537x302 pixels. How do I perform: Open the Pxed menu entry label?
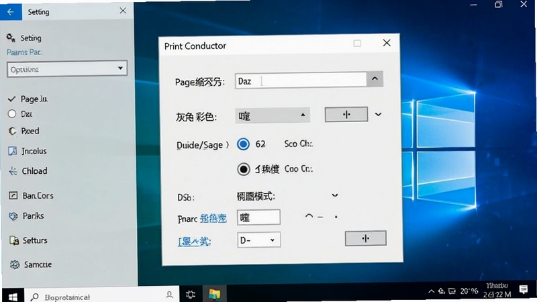point(30,131)
